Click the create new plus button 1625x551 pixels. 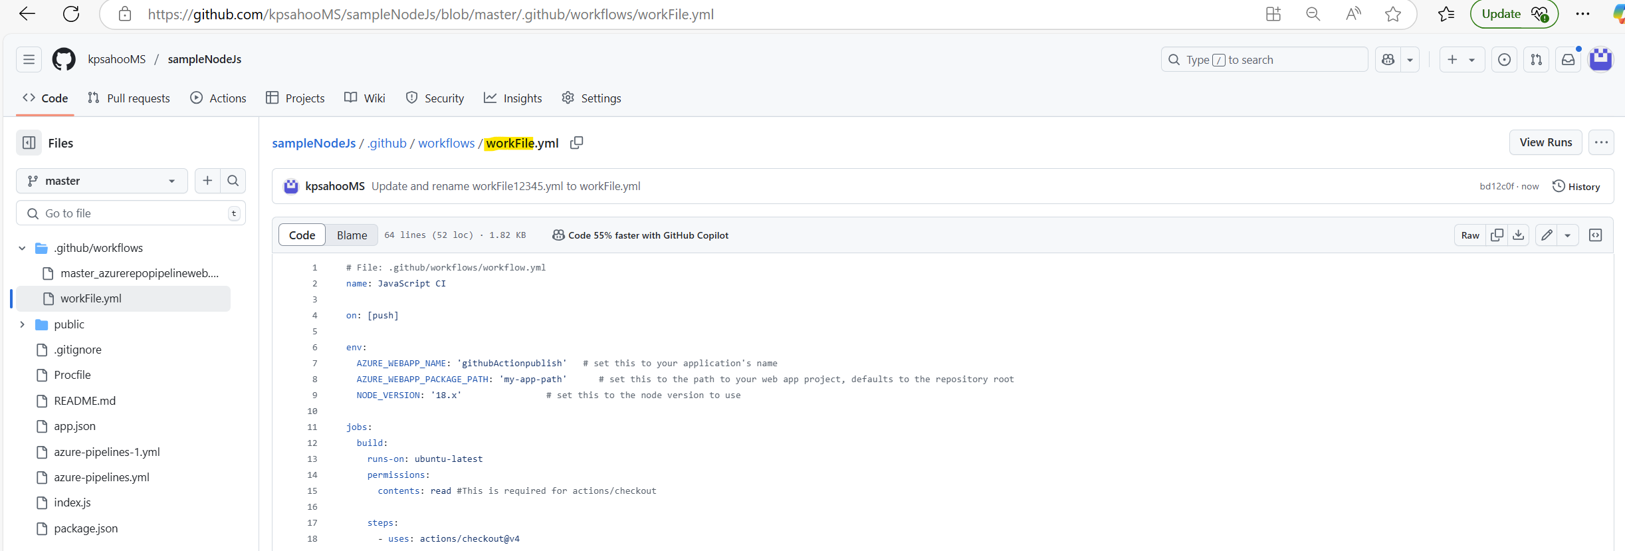1462,60
